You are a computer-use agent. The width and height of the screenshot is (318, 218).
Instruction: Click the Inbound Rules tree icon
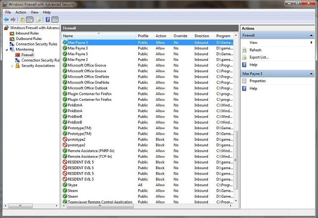click(x=12, y=33)
